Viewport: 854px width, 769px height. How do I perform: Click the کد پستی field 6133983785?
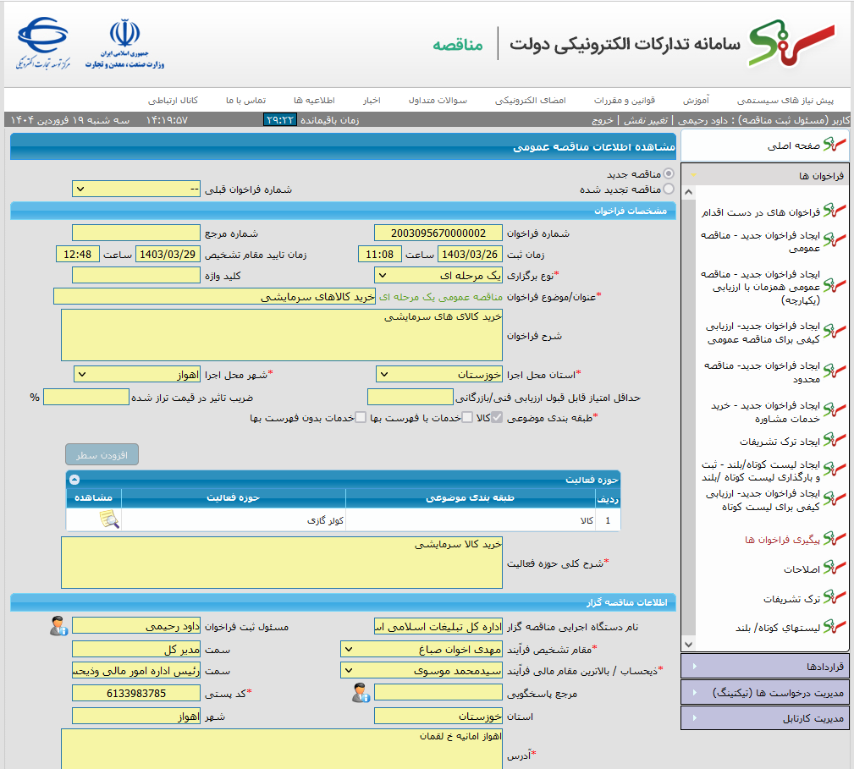pyautogui.click(x=136, y=694)
